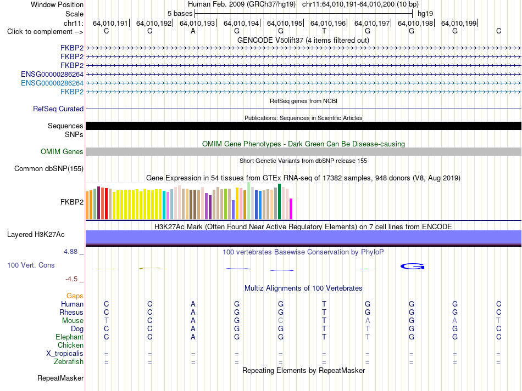The width and height of the screenshot is (522, 391).
Task: Click the Layered H3K27Ac track label
Action: coord(36,234)
